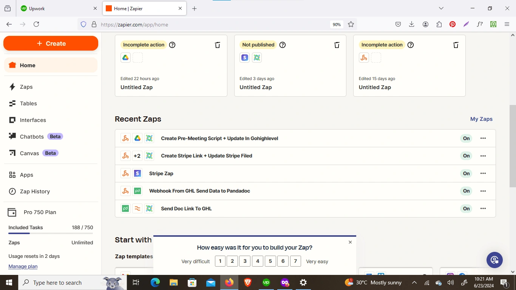Toggle On status for Webhook From GHL zap
516x290 pixels.
point(466,191)
